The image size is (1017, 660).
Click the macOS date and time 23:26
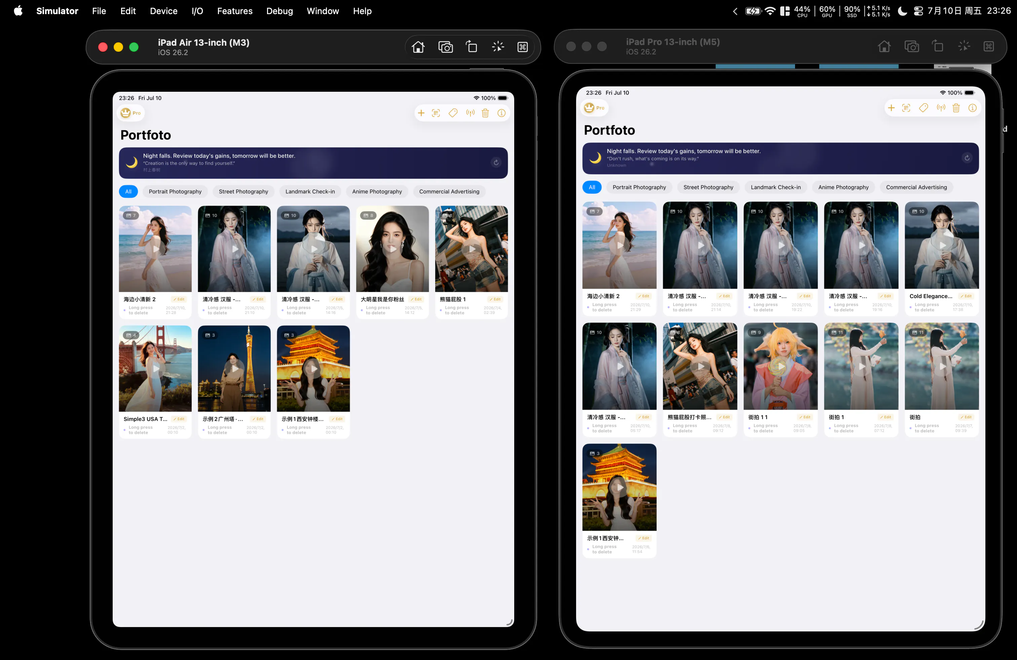(x=969, y=11)
